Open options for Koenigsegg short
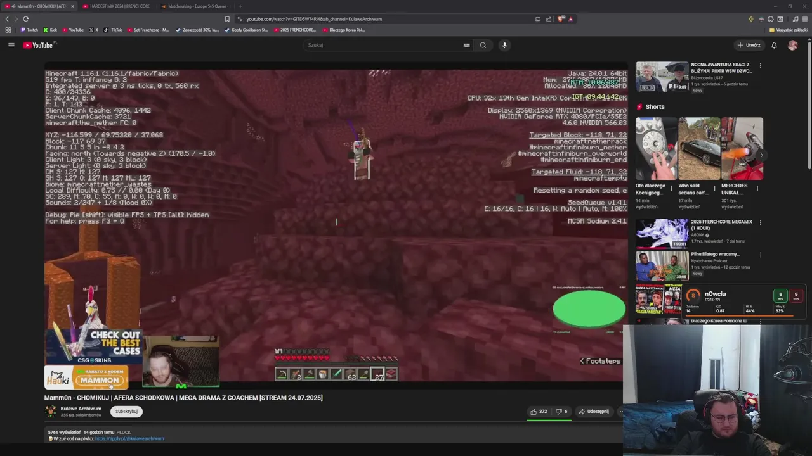 pyautogui.click(x=671, y=188)
